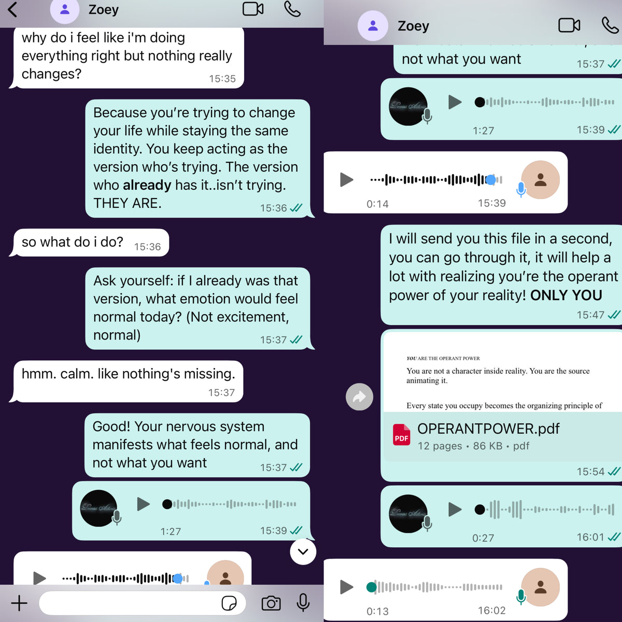Play the 0:13 voice message received at 16:02

click(346, 587)
